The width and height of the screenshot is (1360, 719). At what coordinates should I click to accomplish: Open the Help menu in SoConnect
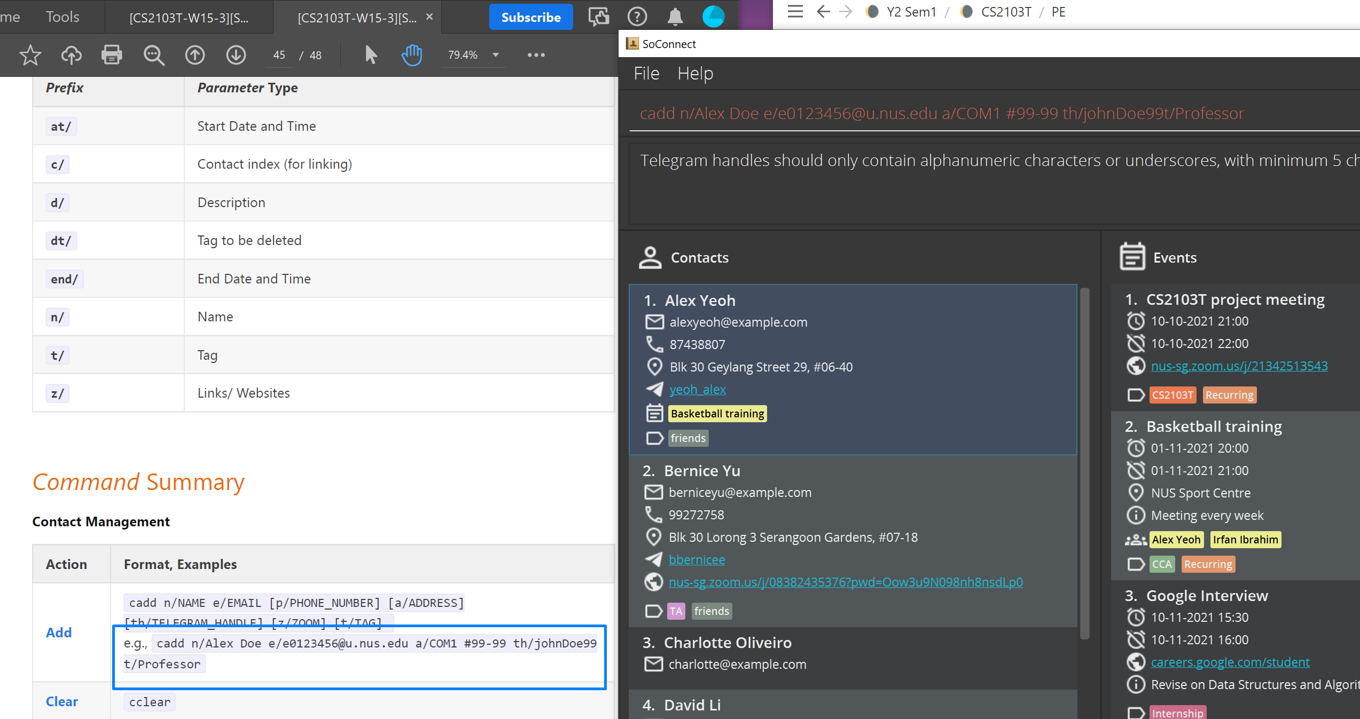[x=695, y=73]
